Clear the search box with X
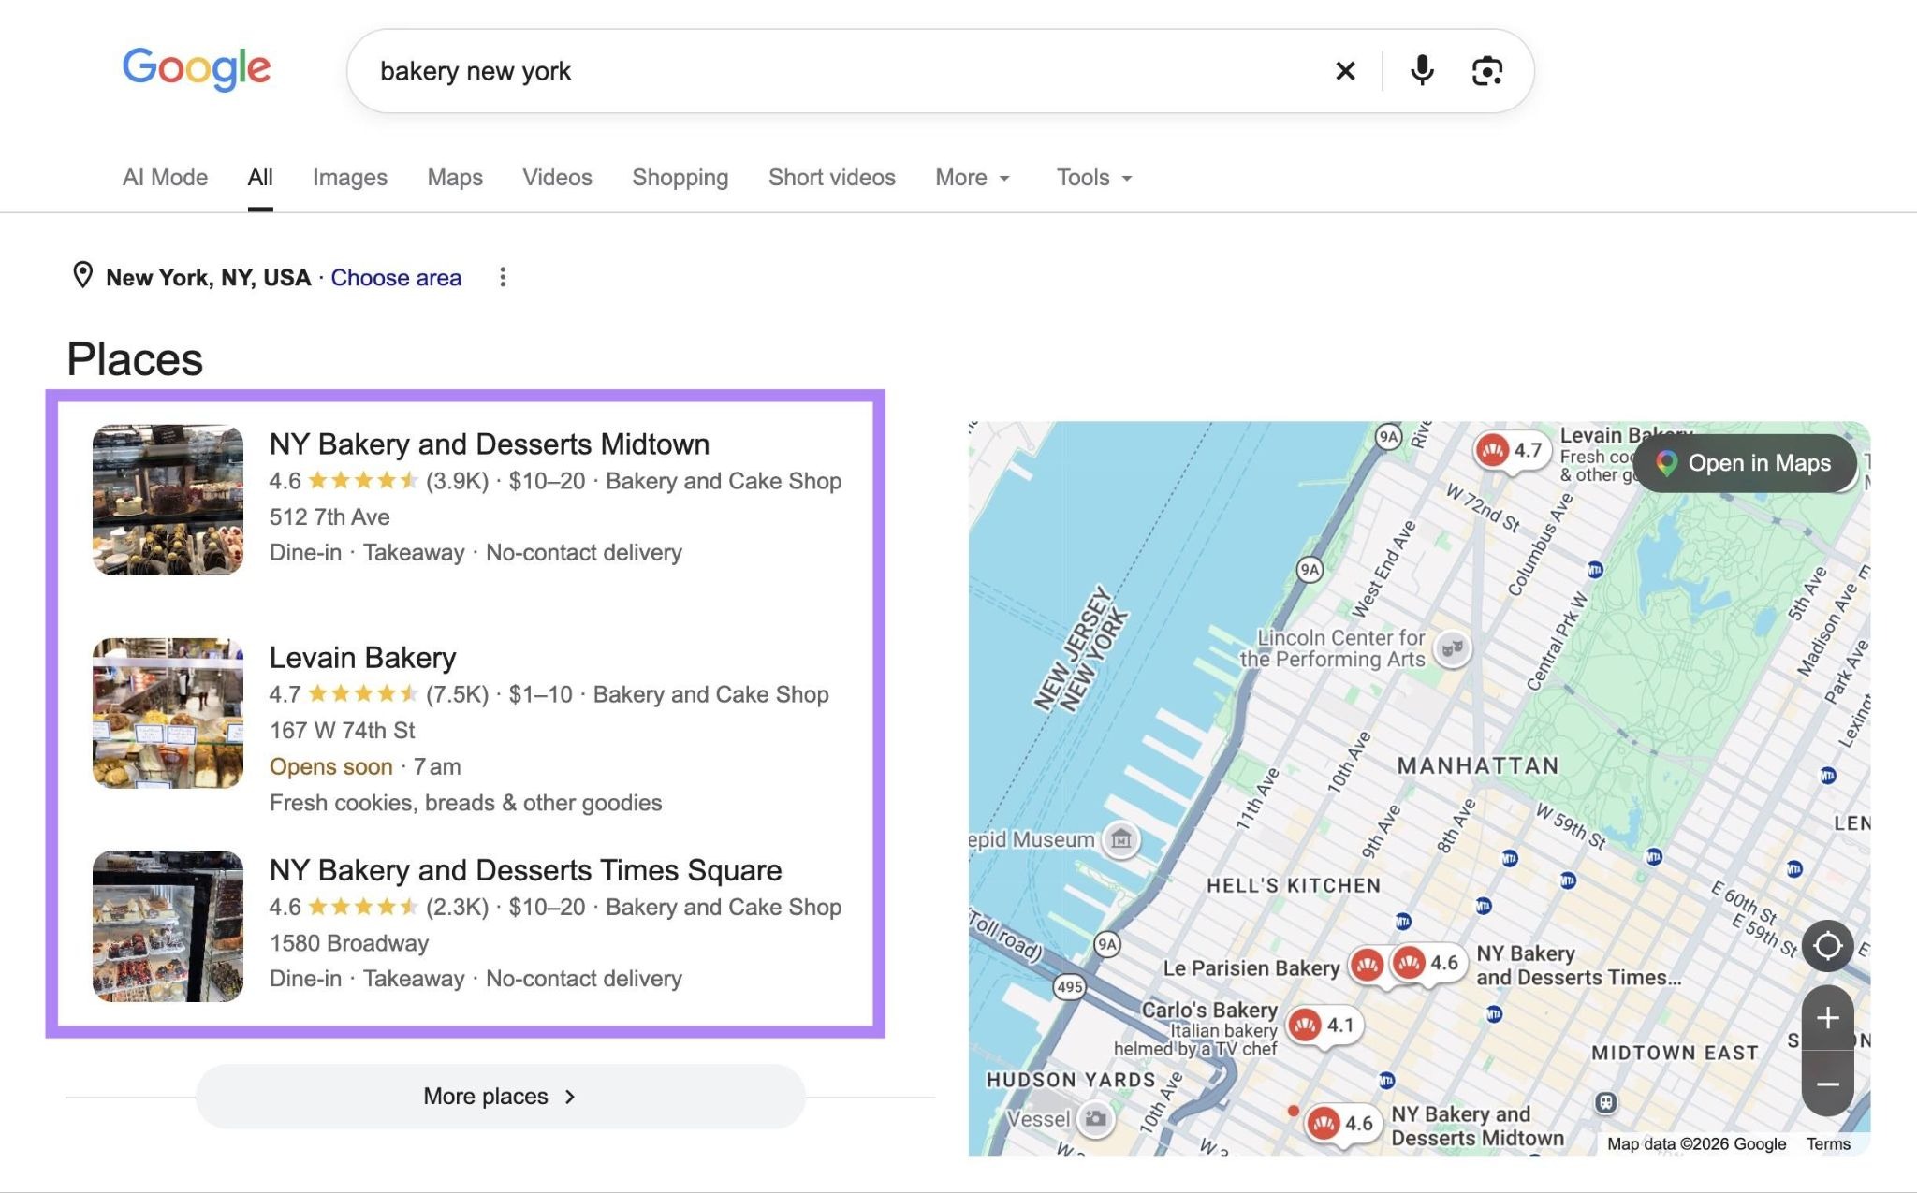Viewport: 1917px width, 1193px height. pyautogui.click(x=1345, y=71)
